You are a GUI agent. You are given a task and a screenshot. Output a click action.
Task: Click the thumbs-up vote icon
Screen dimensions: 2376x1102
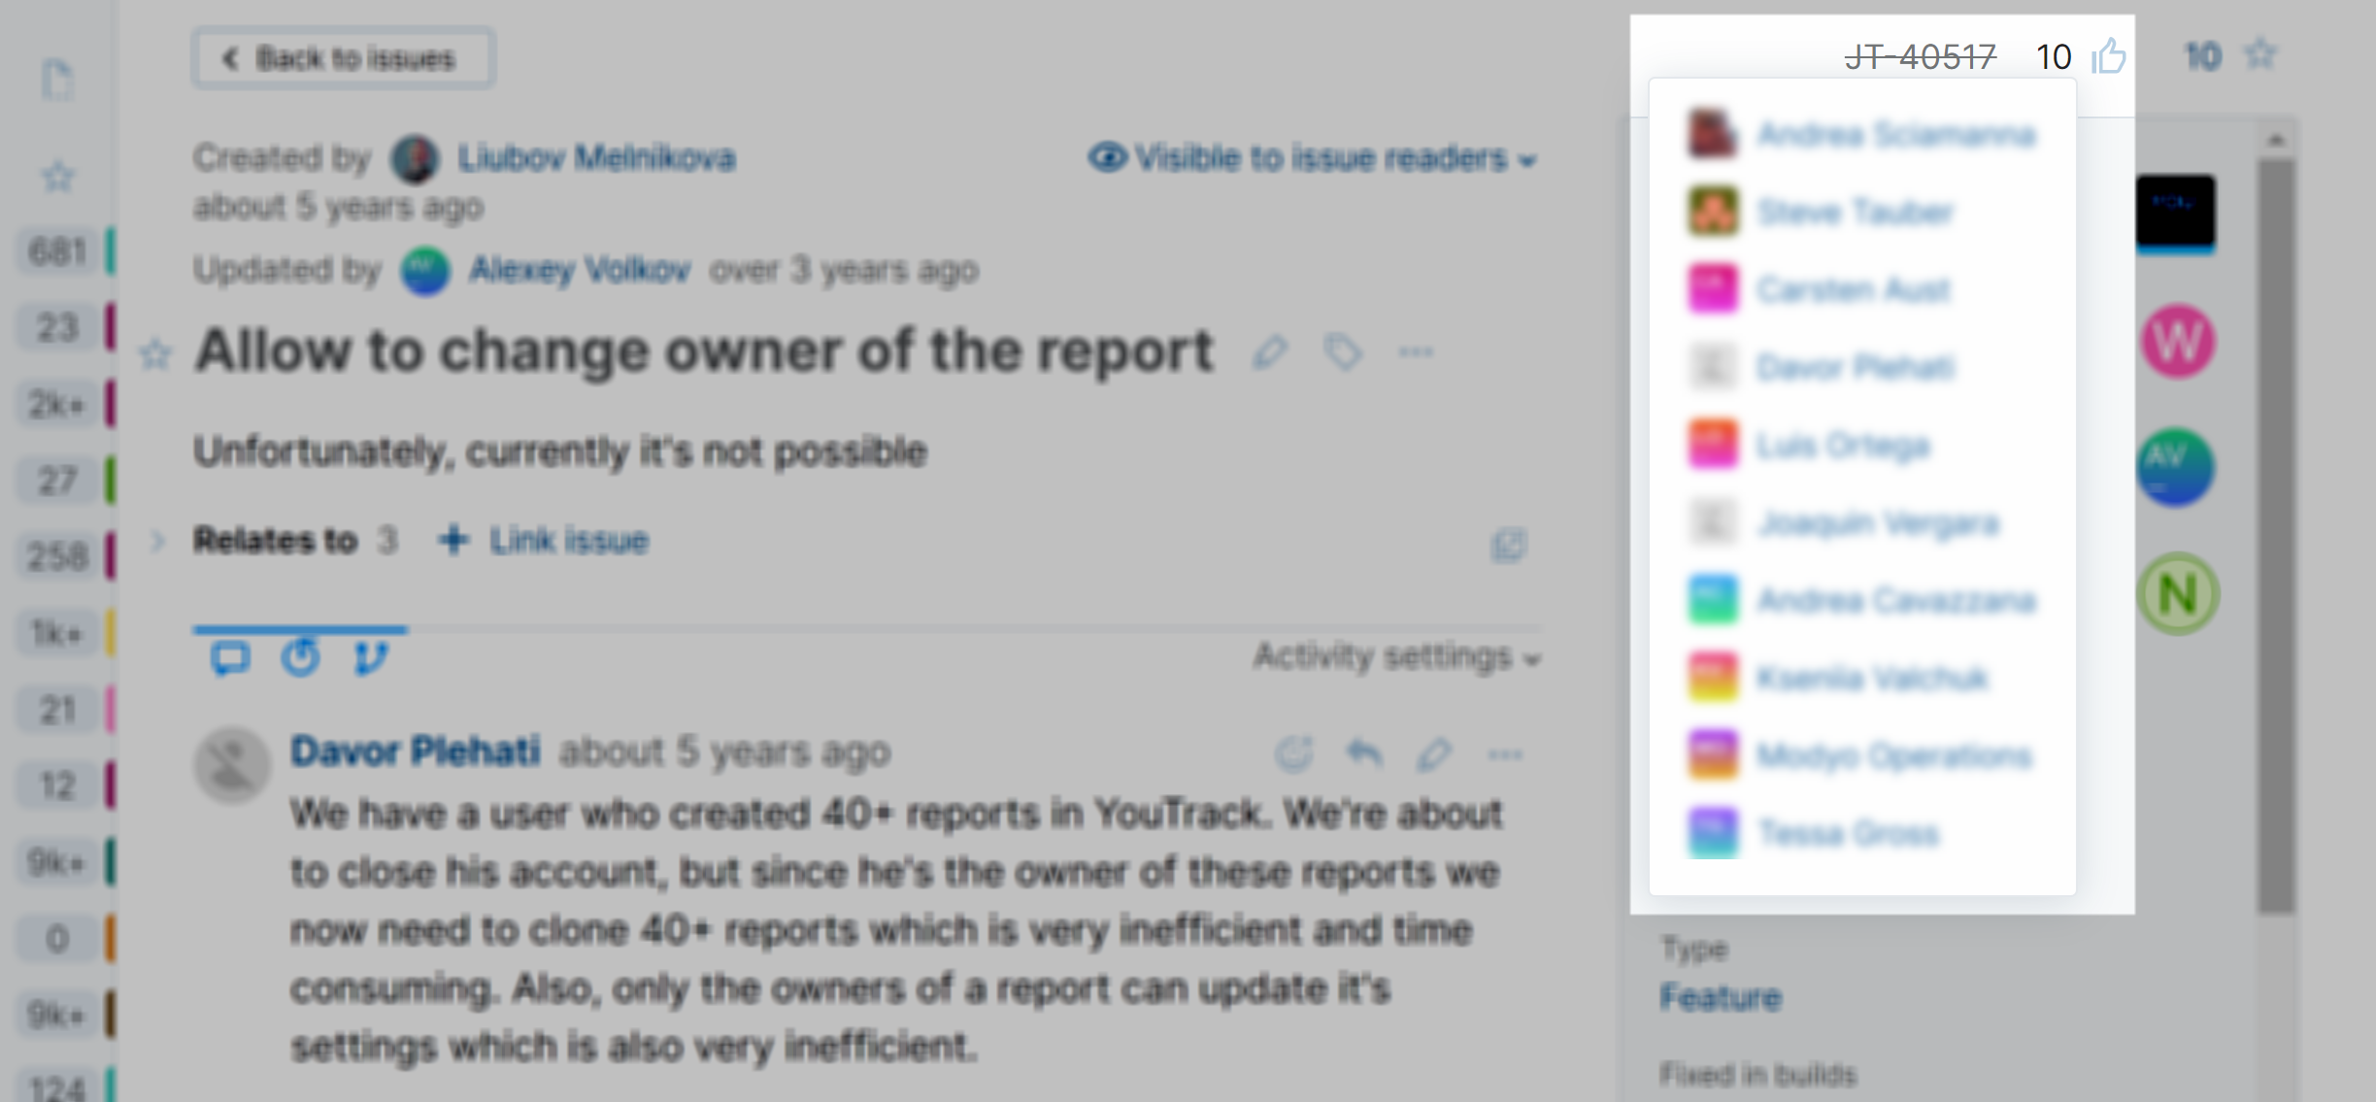click(2109, 56)
